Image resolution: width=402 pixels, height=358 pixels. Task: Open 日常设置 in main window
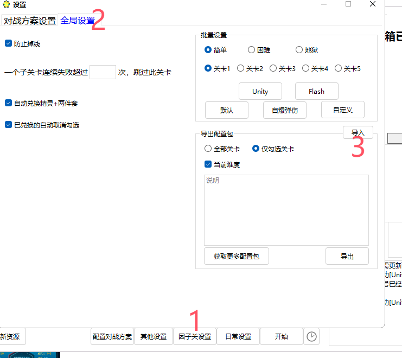tap(238, 336)
